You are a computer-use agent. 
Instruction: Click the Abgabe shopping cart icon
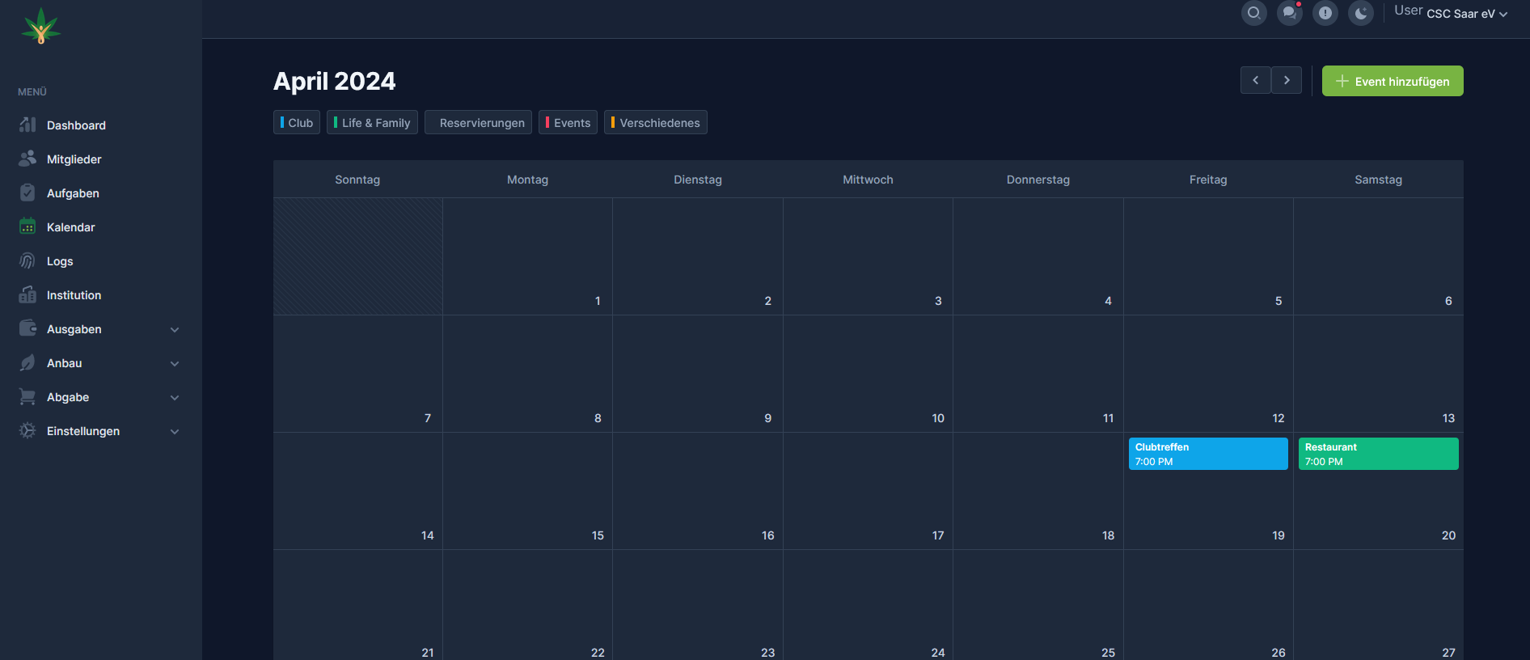pyautogui.click(x=27, y=396)
